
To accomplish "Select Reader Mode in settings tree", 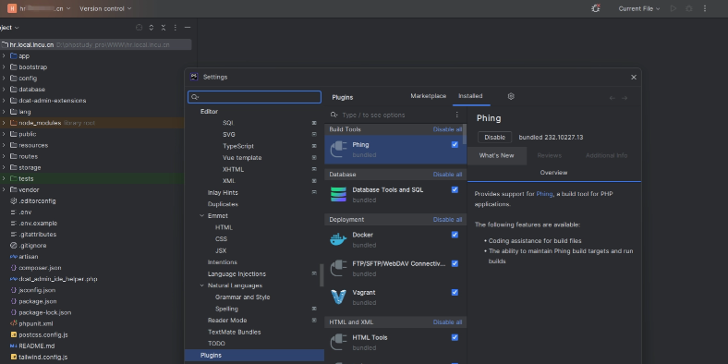I will tap(227, 321).
